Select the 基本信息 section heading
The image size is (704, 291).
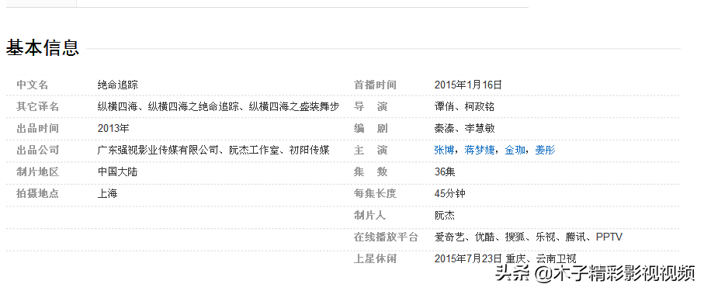coord(43,47)
